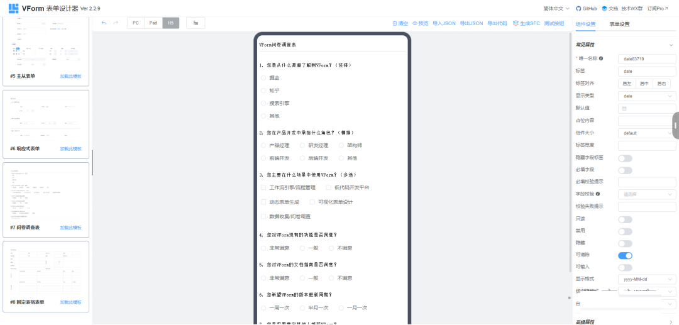
Task: Switch to 表单设置 tab
Action: coord(619,24)
